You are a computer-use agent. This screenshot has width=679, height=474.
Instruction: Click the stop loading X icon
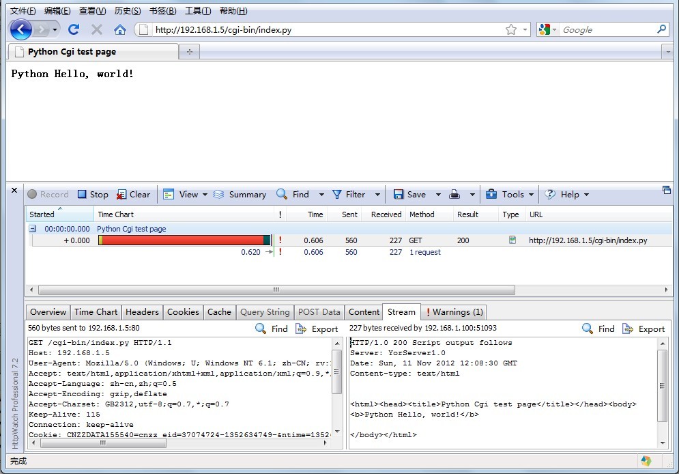(x=97, y=29)
